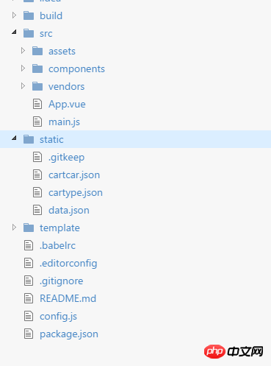Open config.js file
This screenshot has width=271, height=366.
[x=58, y=317]
